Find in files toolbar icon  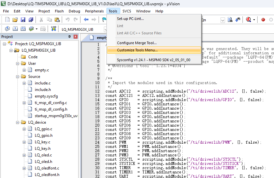pyautogui.click(x=230, y=20)
